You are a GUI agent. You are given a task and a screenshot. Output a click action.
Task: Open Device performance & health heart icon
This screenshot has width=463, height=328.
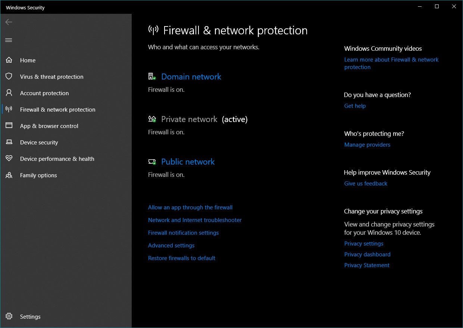click(x=9, y=159)
